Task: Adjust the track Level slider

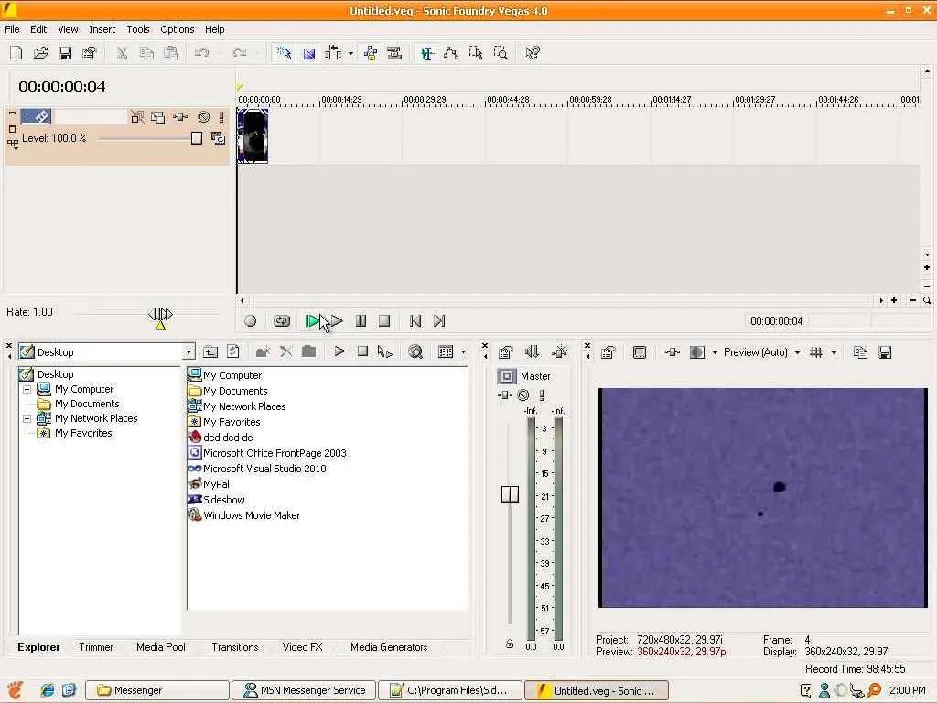Action: click(197, 139)
